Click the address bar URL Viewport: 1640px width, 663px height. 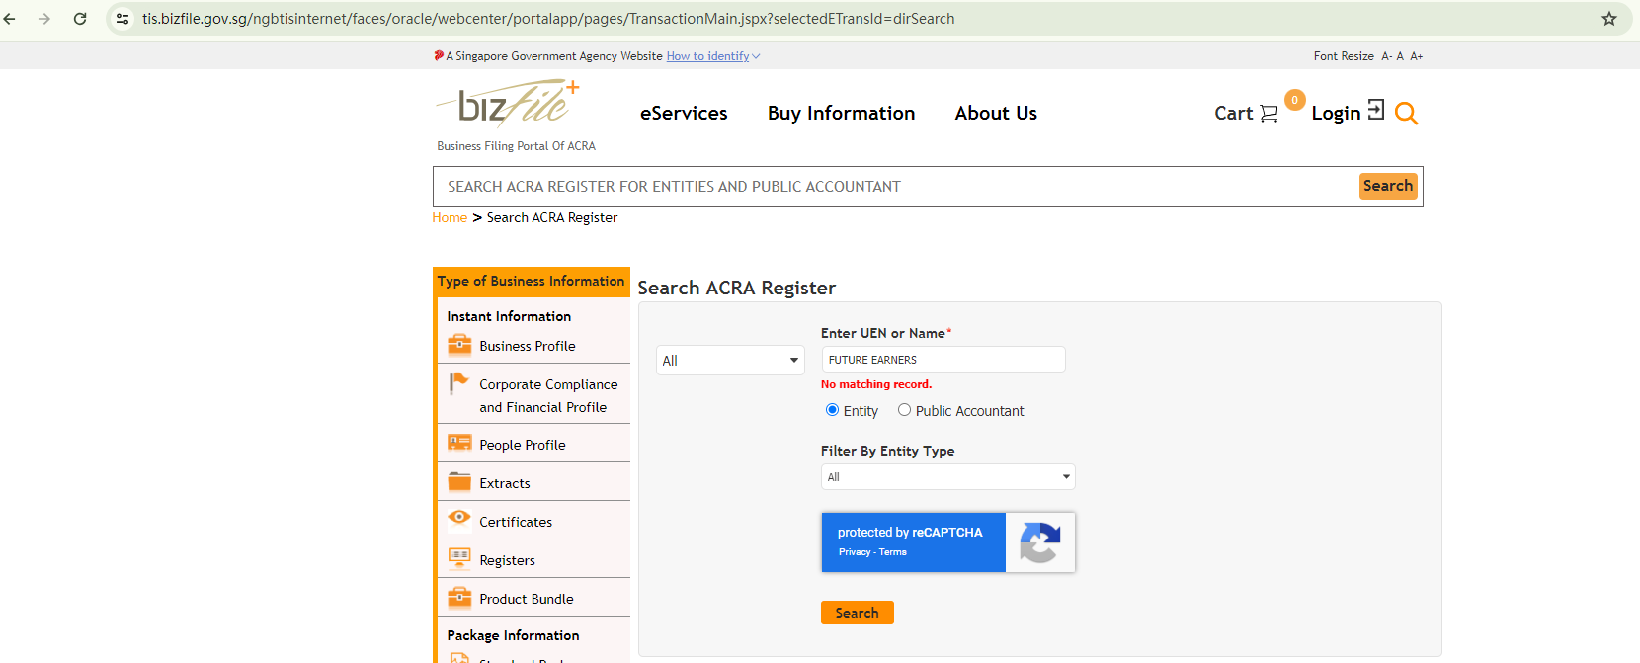pos(548,19)
